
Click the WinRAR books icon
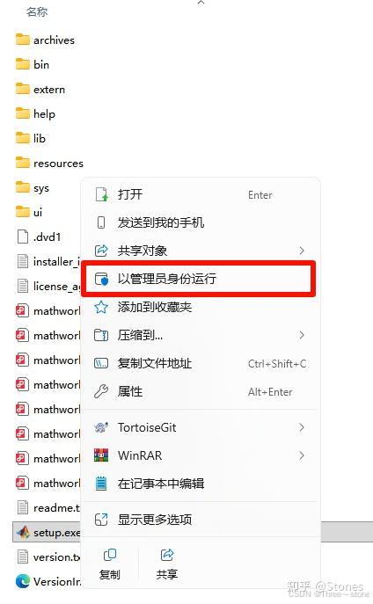click(101, 455)
